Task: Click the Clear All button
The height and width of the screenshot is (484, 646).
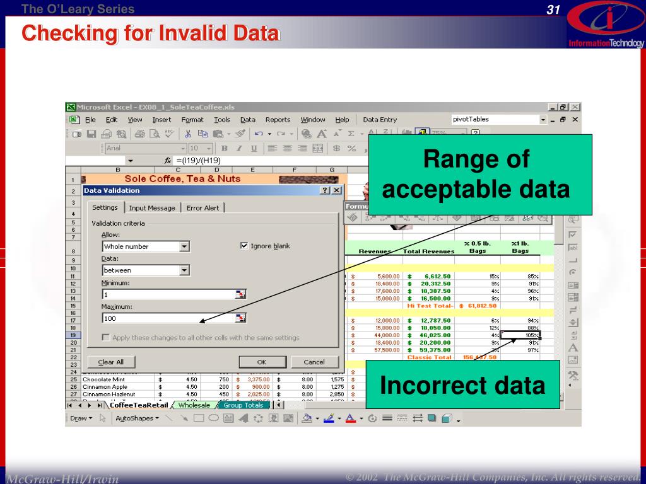Action: 111,362
